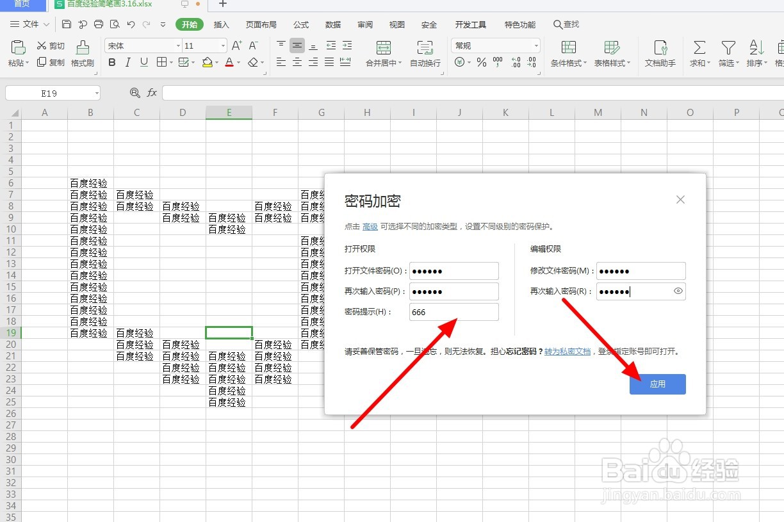Click the Undo arrow
Image resolution: width=784 pixels, height=522 pixels.
point(131,24)
